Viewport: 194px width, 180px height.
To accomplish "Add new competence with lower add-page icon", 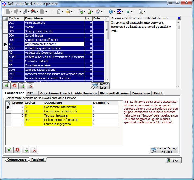I will click(25, 150).
